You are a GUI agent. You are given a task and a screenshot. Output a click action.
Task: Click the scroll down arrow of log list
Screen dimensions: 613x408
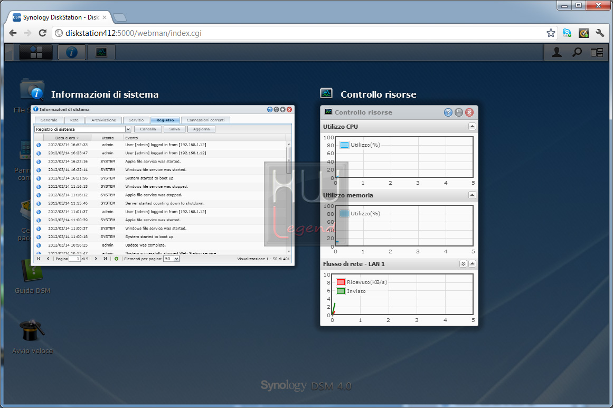(289, 251)
